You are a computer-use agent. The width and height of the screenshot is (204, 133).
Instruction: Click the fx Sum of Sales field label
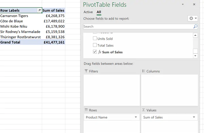(x=110, y=52)
